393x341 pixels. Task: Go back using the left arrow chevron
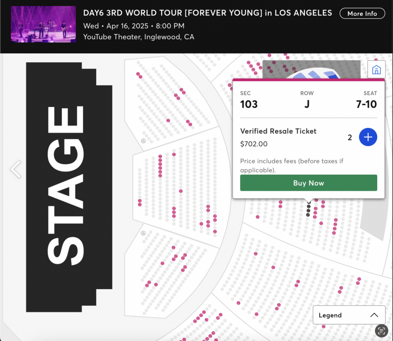[x=16, y=169]
